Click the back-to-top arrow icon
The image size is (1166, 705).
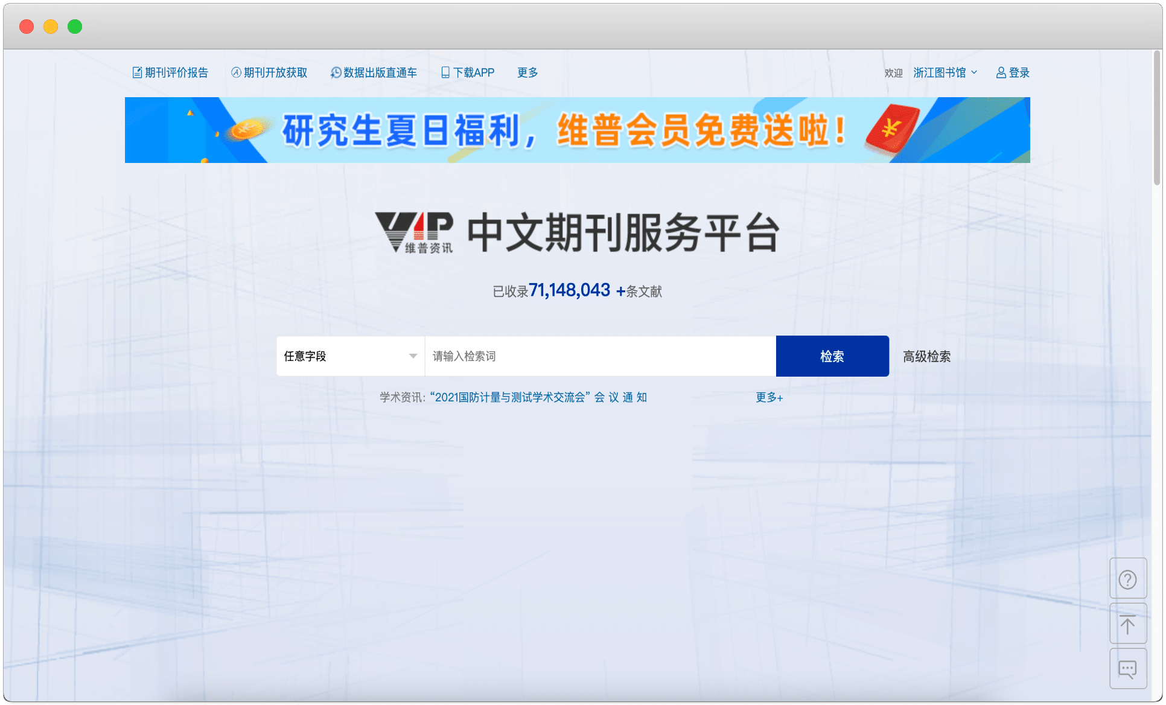[x=1128, y=624]
